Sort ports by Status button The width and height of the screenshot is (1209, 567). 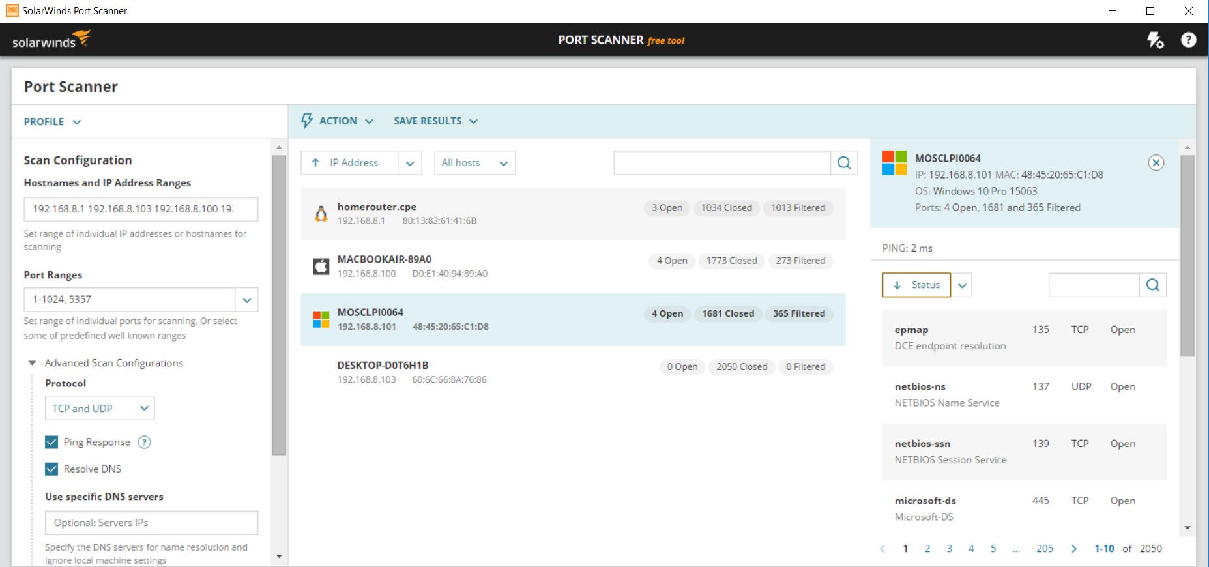click(x=916, y=285)
